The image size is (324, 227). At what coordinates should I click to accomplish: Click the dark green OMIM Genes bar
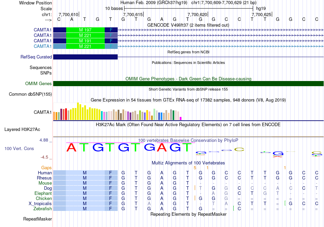[x=188, y=83]
